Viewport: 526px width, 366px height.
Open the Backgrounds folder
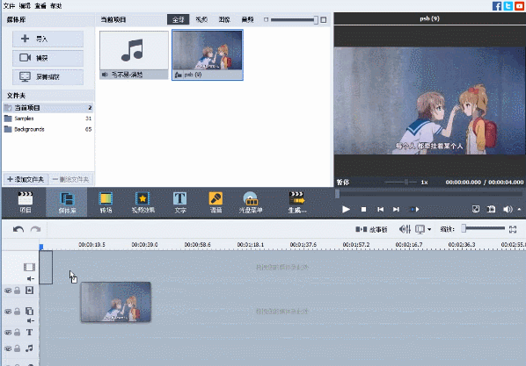point(48,129)
